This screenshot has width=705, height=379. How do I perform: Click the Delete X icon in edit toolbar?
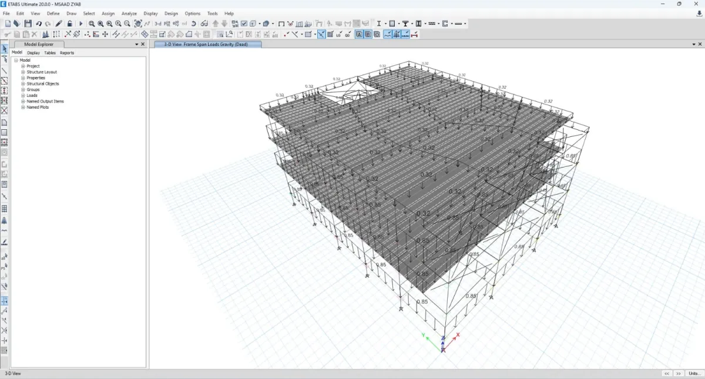point(34,34)
